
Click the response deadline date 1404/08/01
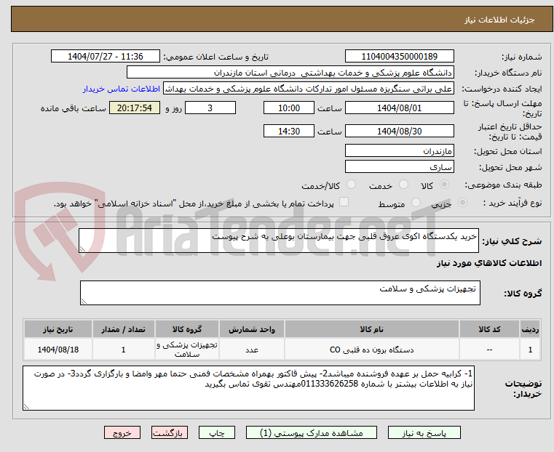(x=399, y=108)
